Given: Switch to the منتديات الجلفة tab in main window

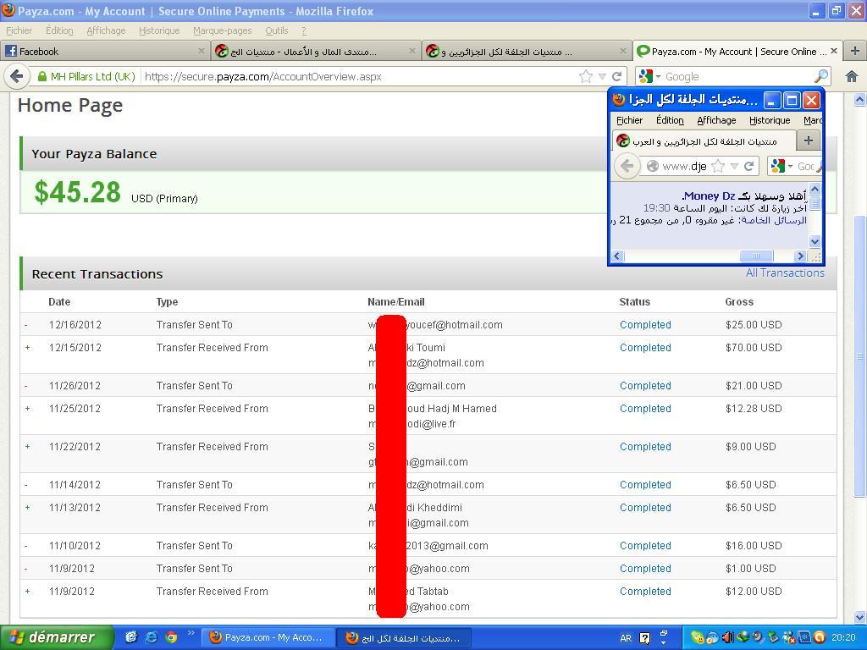Looking at the screenshot, I should tap(527, 51).
